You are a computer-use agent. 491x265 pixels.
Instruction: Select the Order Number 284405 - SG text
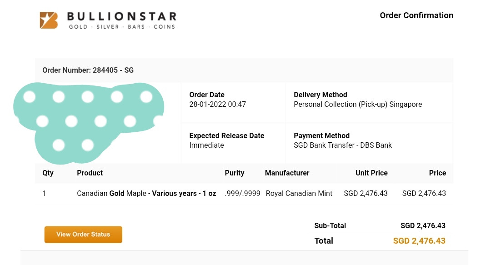tap(88, 70)
